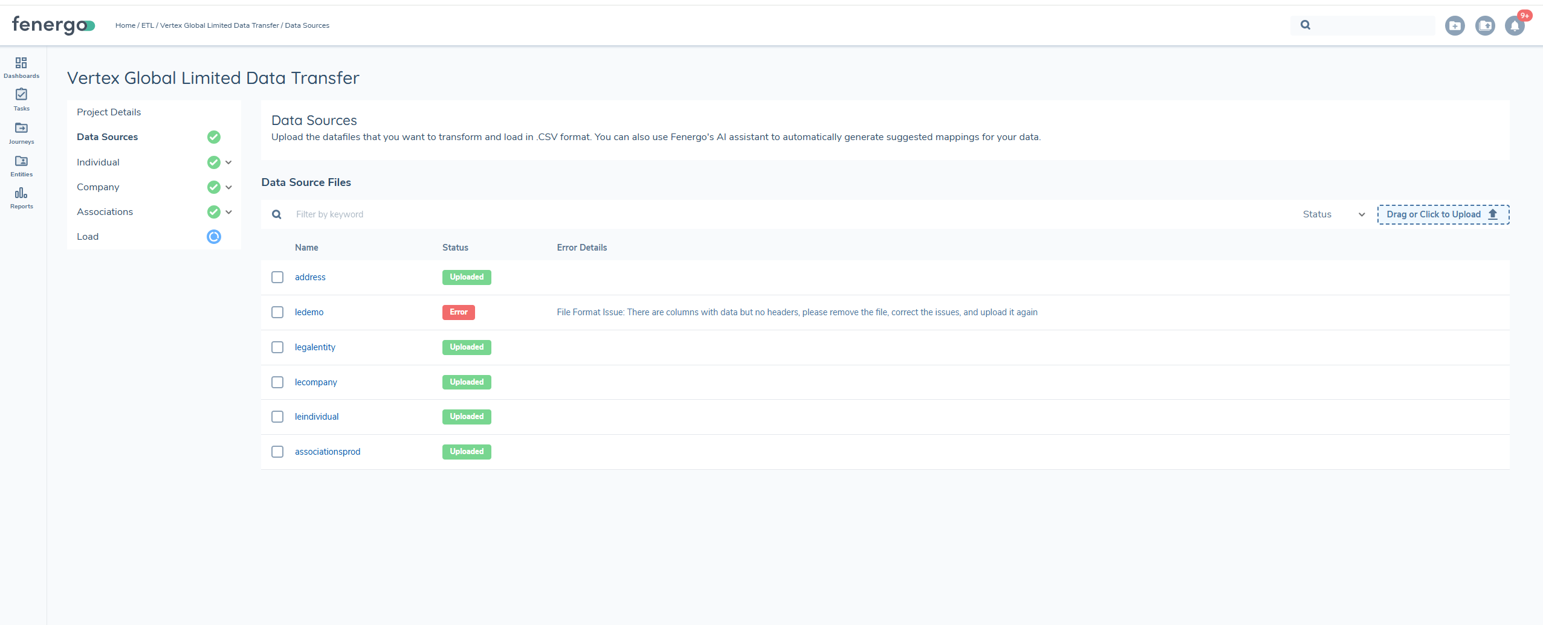Click Drag or Click to Upload button

(1443, 214)
